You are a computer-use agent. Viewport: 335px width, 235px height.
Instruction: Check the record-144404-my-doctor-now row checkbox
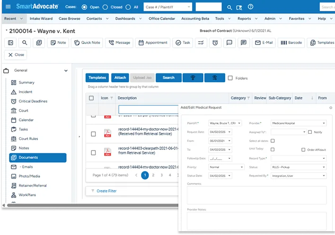pos(93,134)
